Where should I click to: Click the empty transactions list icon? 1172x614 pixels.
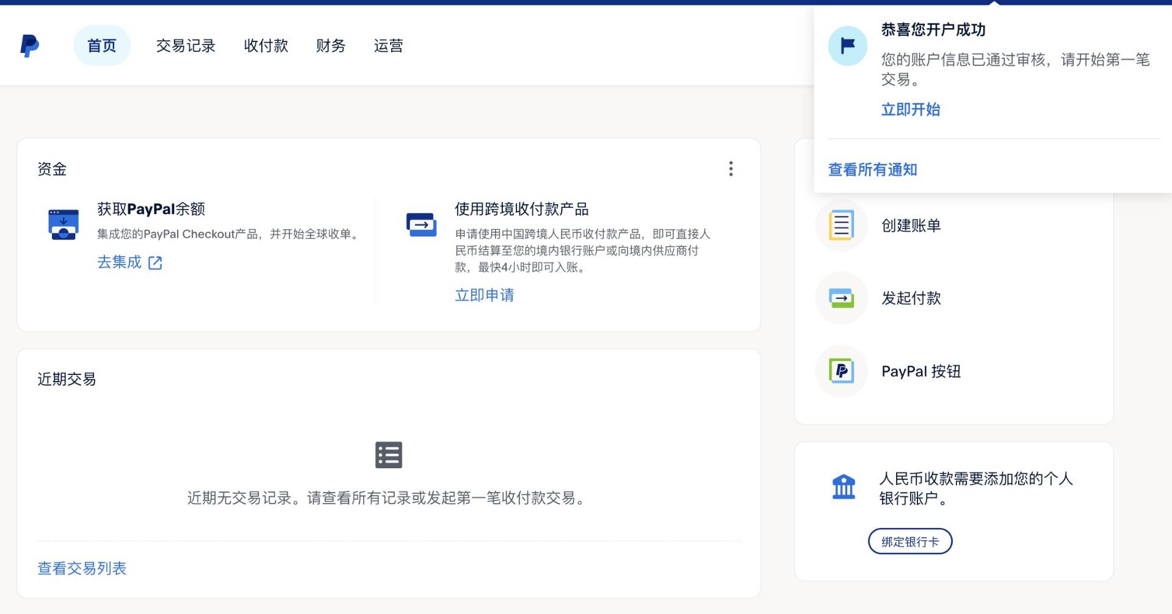click(x=388, y=455)
